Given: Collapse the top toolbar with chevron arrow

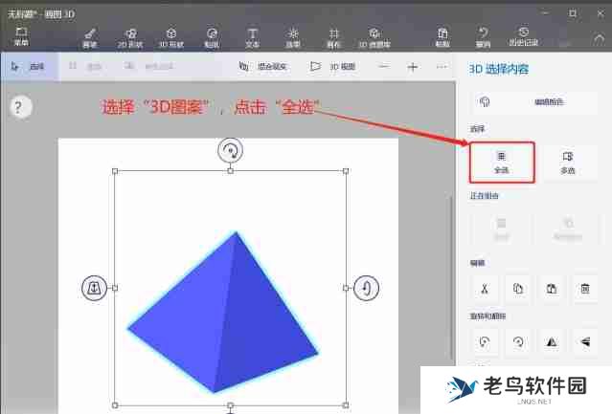Looking at the screenshot, I should click(x=600, y=39).
